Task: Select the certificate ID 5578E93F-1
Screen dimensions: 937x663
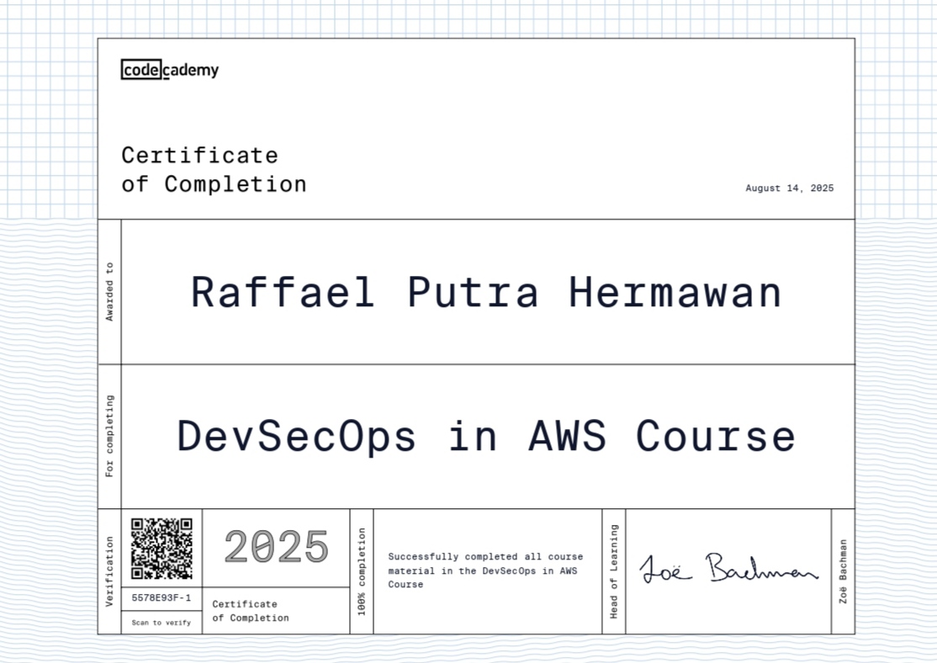Action: (161, 599)
